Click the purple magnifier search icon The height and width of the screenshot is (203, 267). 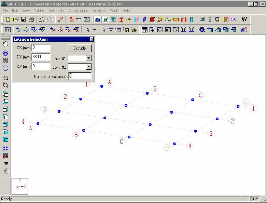point(234,19)
